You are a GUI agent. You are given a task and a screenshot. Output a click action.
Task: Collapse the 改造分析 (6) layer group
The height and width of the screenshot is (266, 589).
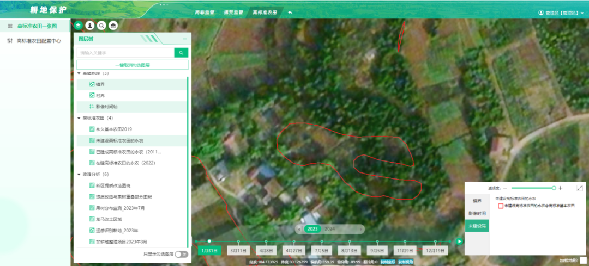tap(79, 174)
